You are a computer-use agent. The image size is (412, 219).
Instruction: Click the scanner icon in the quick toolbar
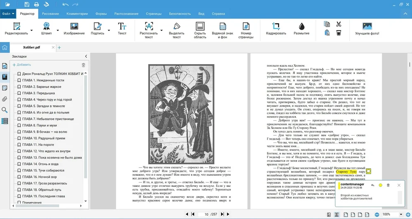coord(46,4)
